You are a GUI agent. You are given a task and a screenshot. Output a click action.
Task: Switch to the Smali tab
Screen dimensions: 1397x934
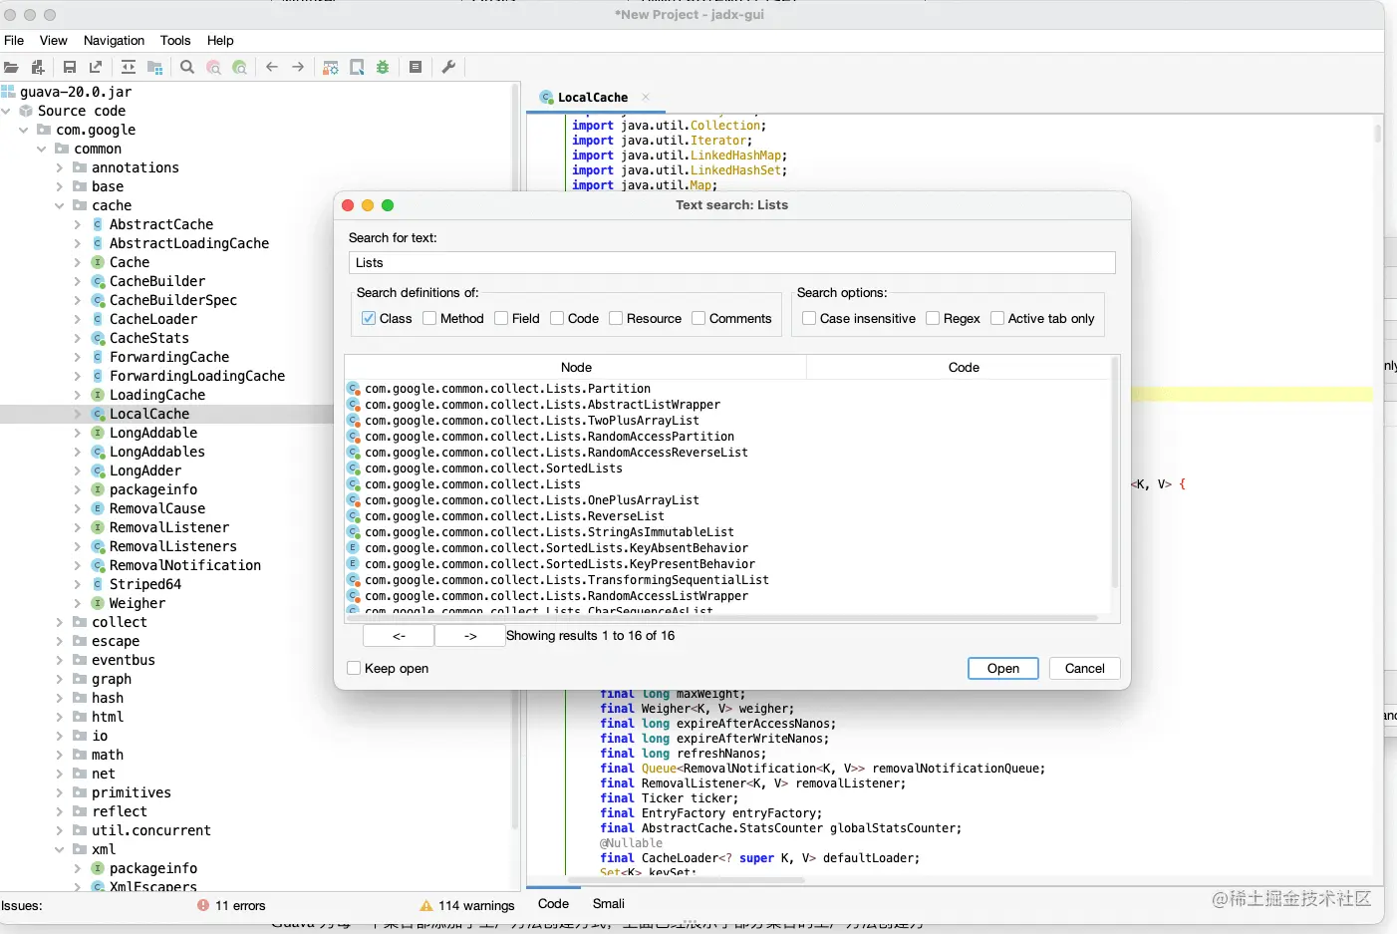click(608, 903)
